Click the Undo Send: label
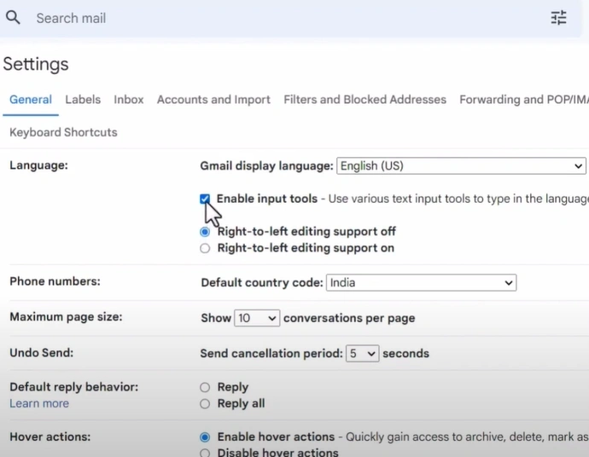The height and width of the screenshot is (457, 589). coord(41,353)
